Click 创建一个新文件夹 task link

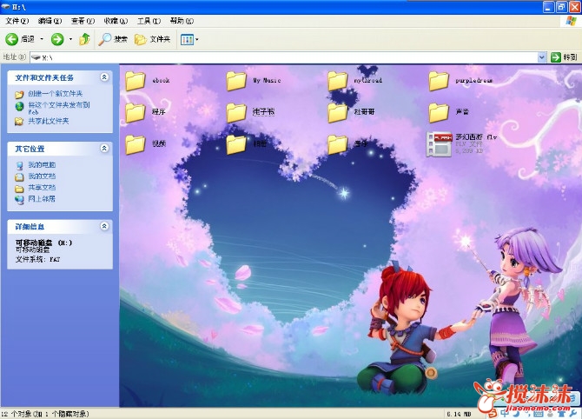pos(55,94)
